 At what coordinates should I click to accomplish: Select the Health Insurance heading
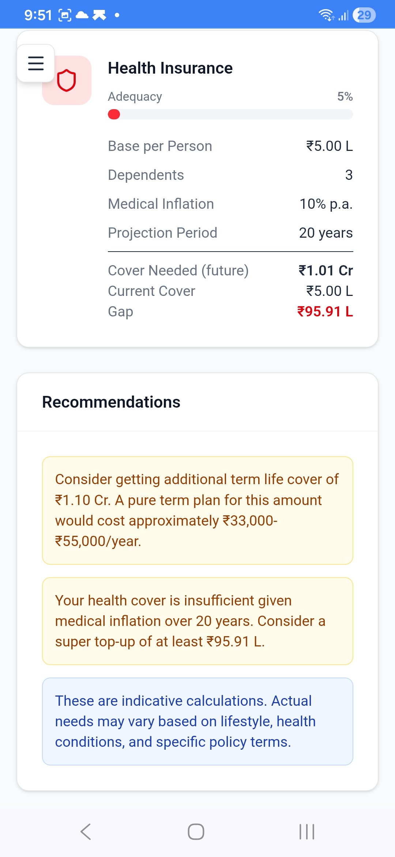pos(170,68)
